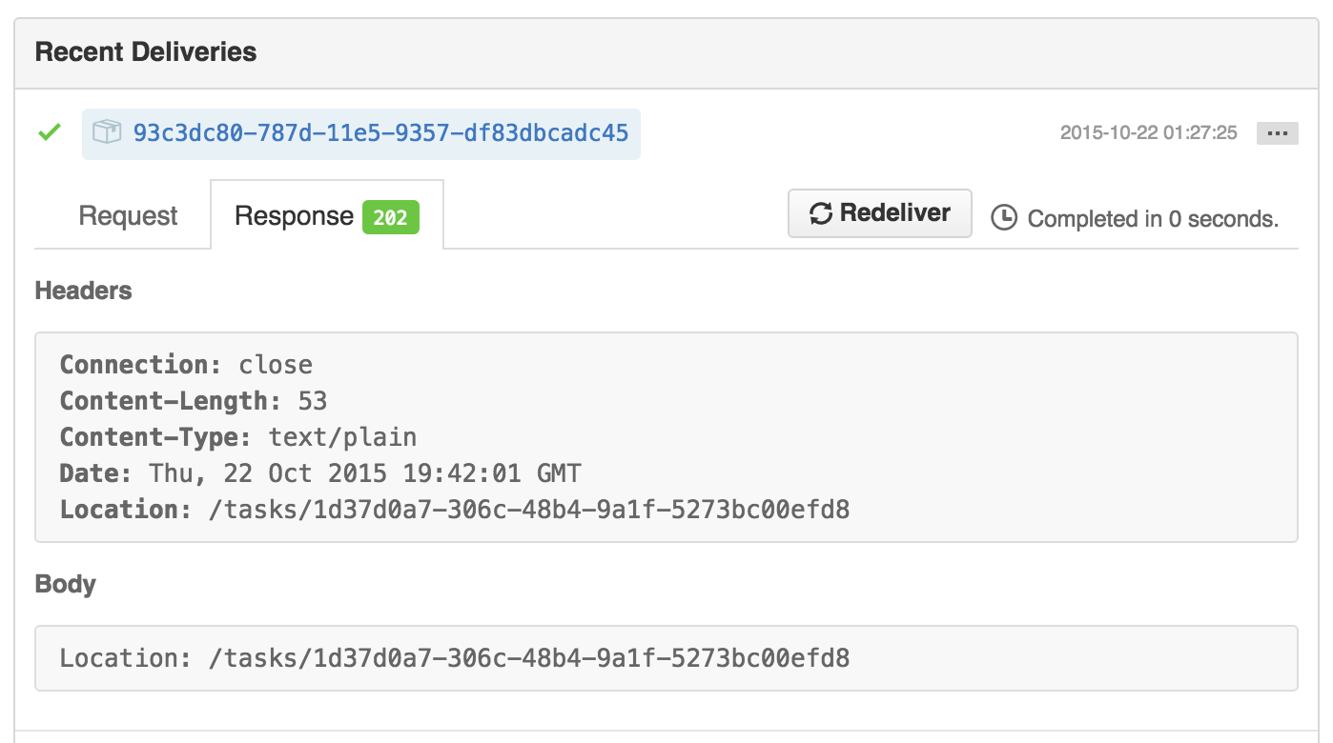Click the Recent Deliveries header

(x=146, y=51)
